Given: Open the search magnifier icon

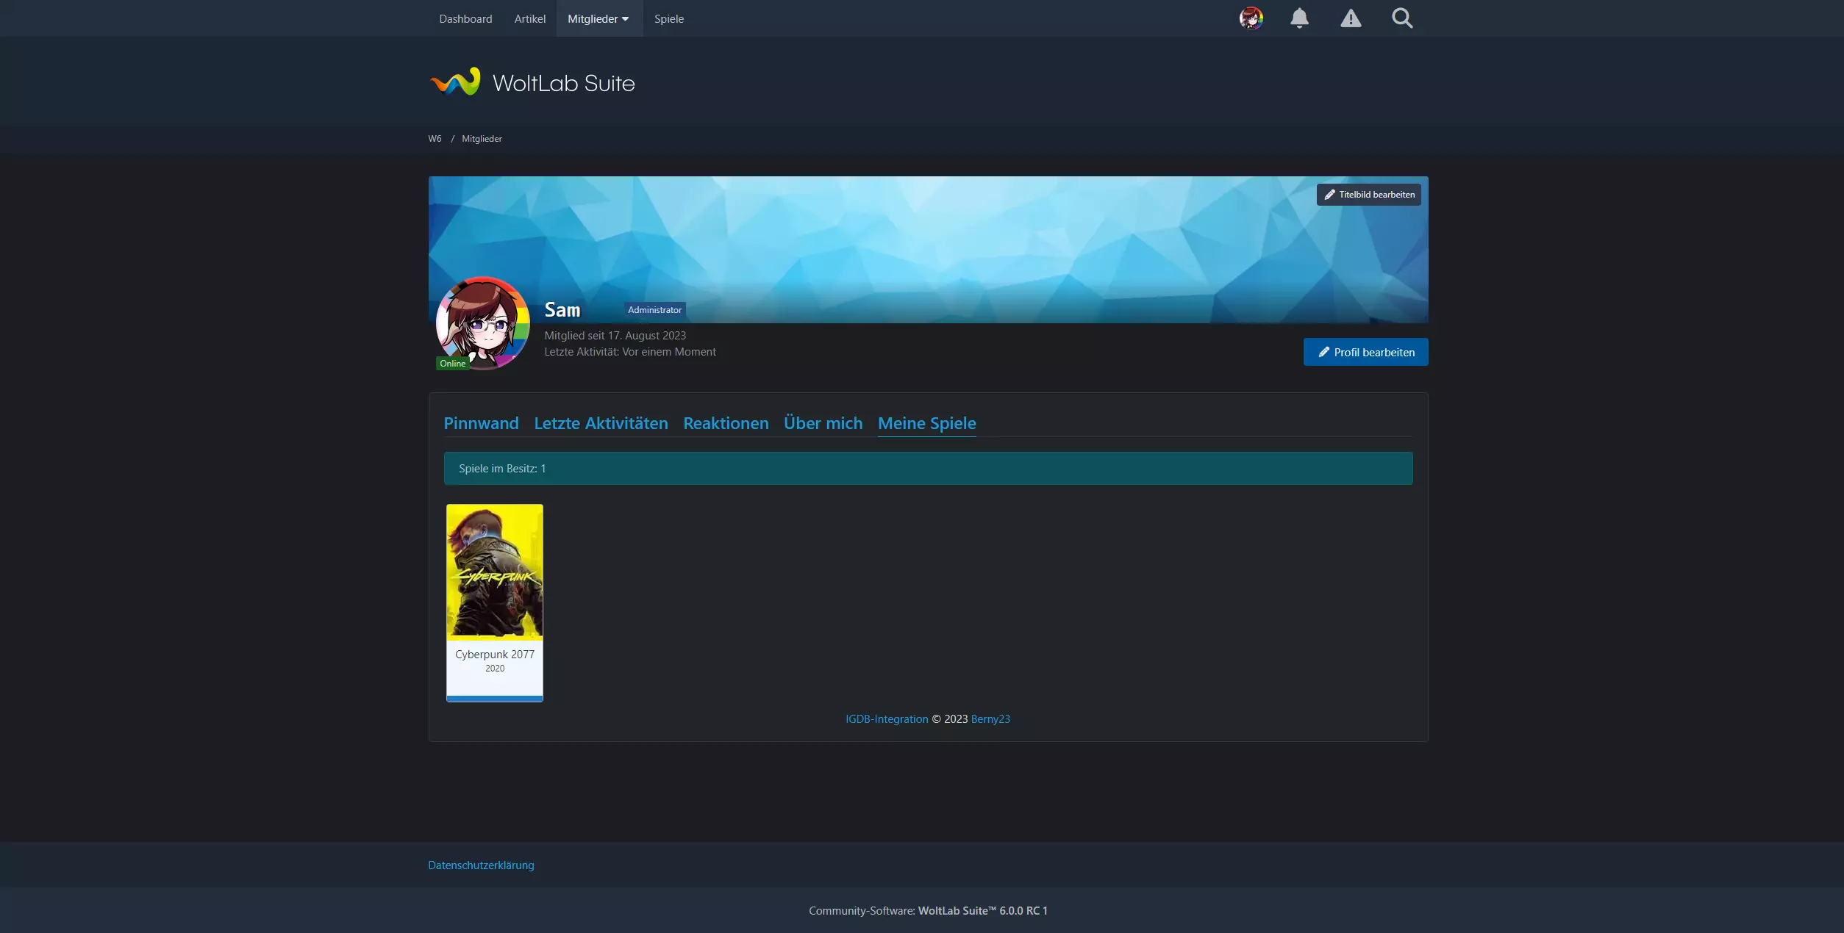Looking at the screenshot, I should [x=1402, y=18].
